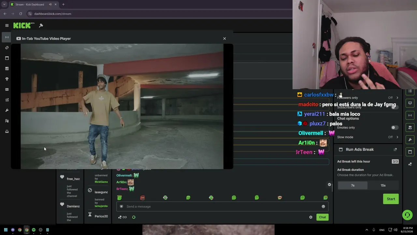
Task: Open a new browser tab
Action: coord(63,5)
